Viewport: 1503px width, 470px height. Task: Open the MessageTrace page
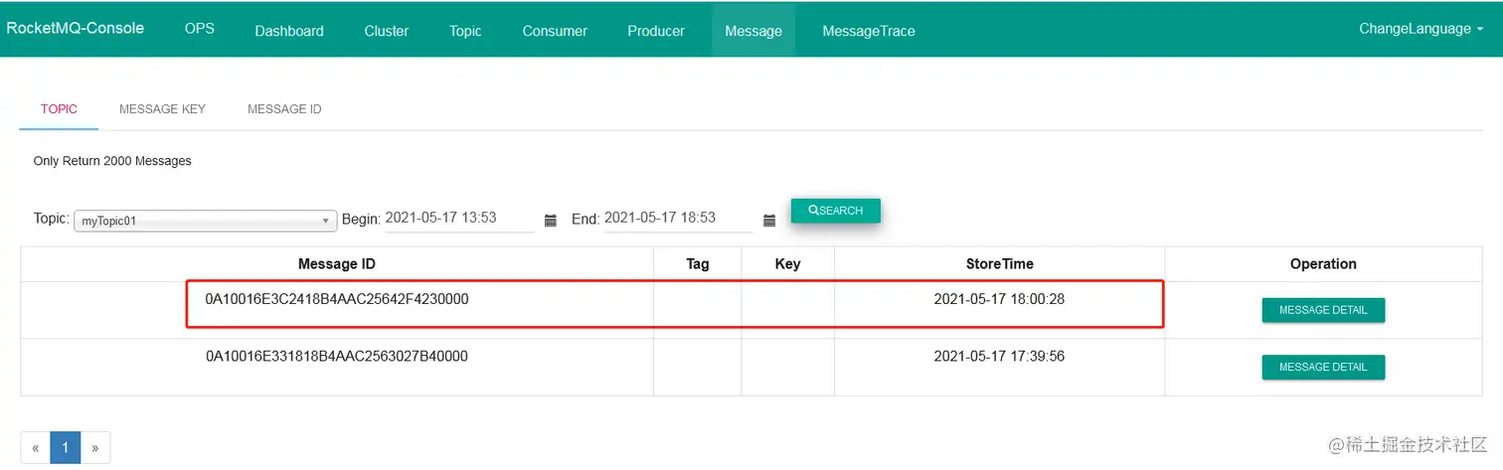point(869,31)
